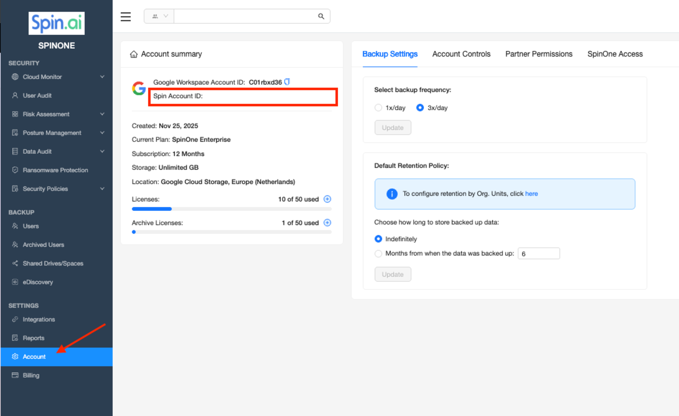Image resolution: width=679 pixels, height=416 pixels.
Task: Click the Account gear icon
Action: point(15,357)
